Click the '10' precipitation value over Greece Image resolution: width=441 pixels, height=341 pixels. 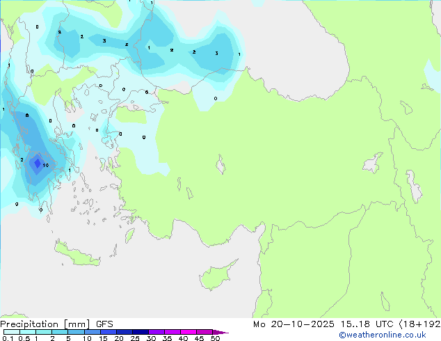(46, 165)
